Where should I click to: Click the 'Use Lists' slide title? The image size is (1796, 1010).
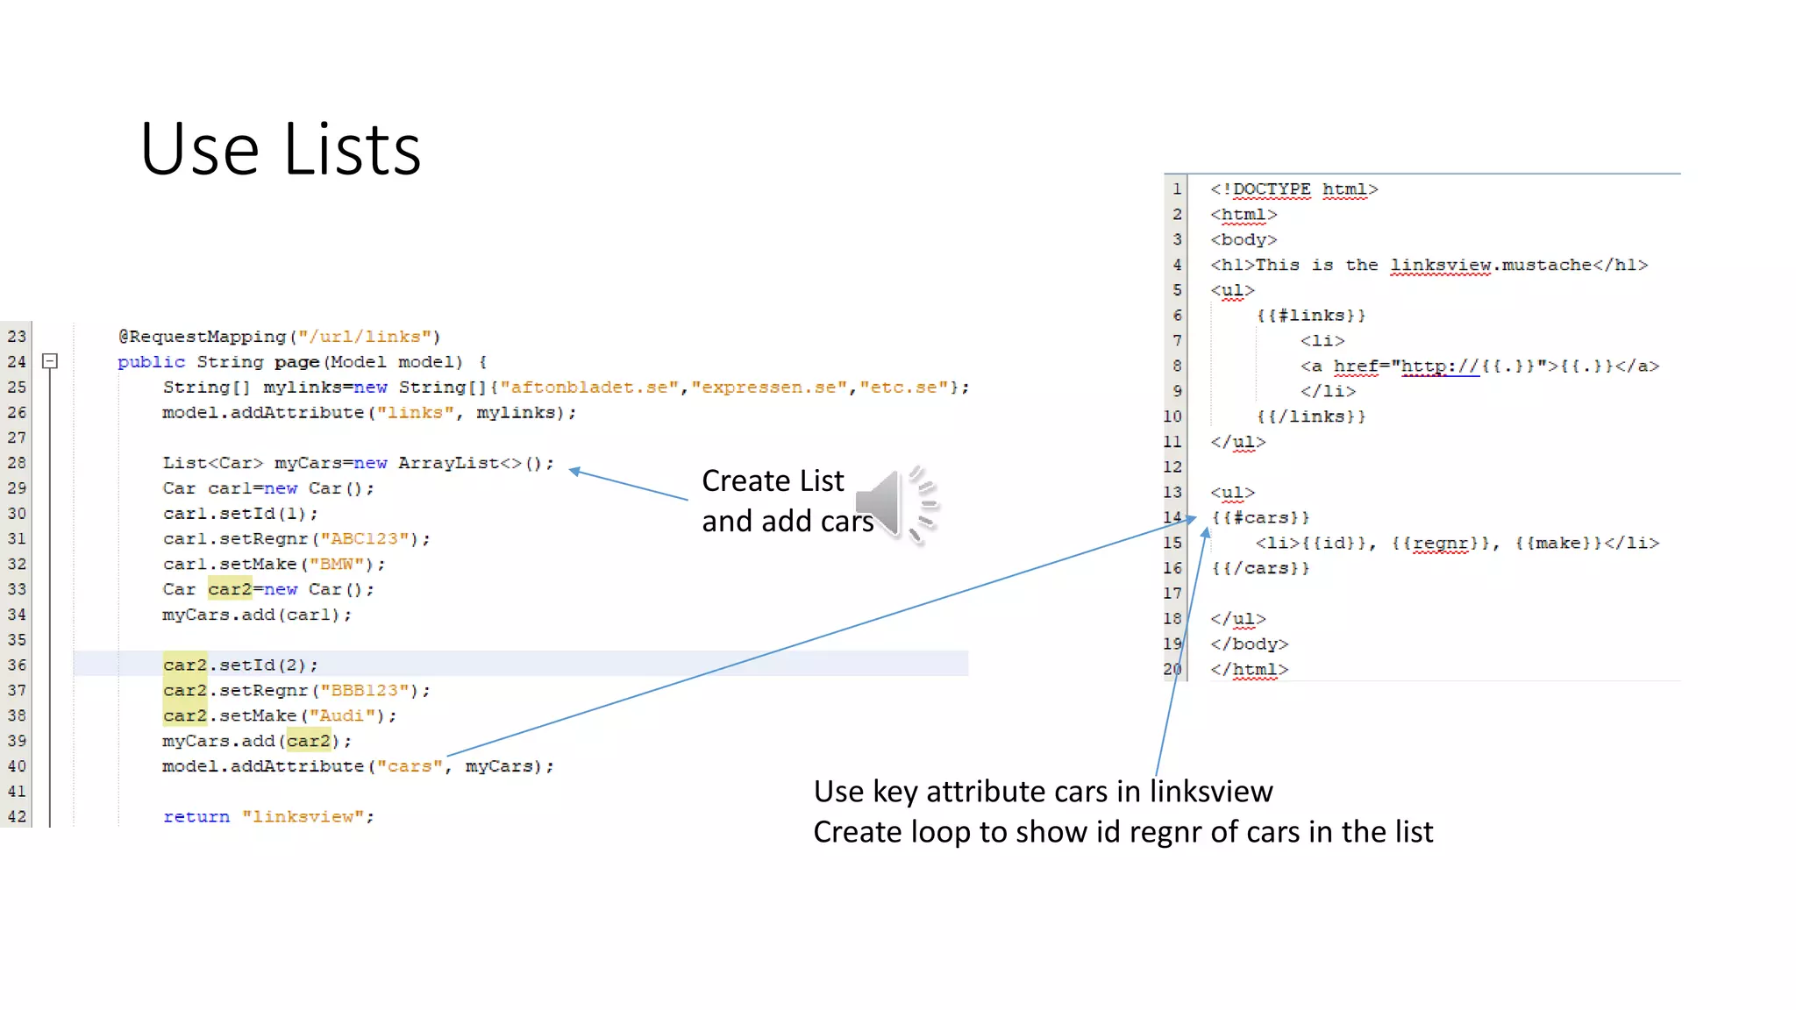[x=281, y=149]
